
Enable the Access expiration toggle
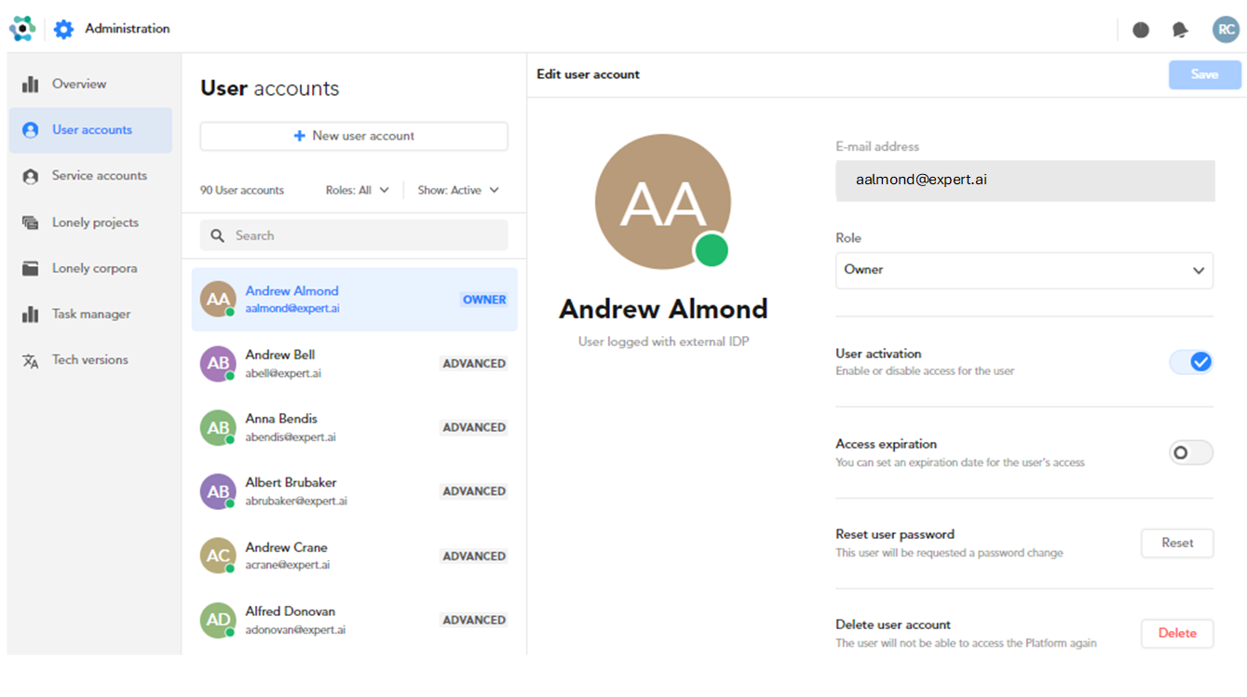(1191, 453)
